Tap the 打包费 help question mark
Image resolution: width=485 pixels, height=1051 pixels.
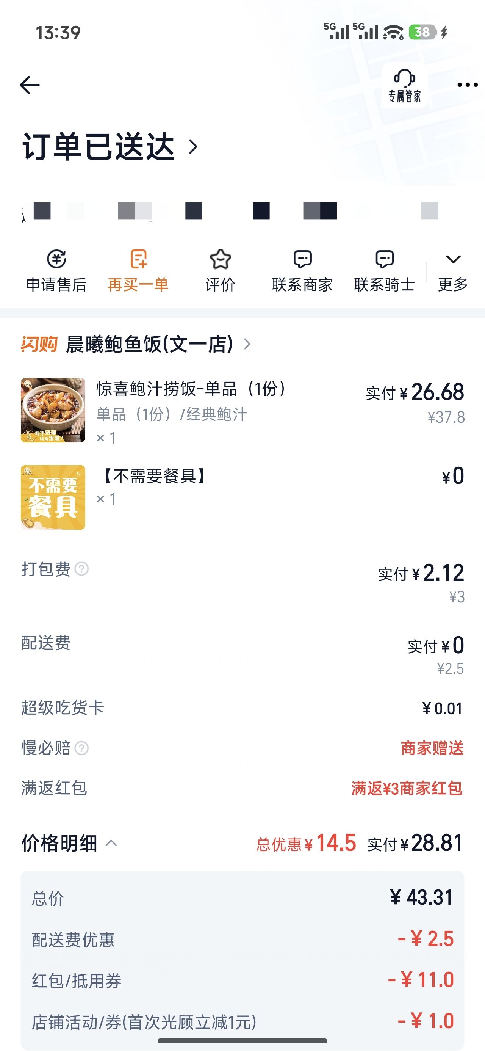(x=81, y=569)
